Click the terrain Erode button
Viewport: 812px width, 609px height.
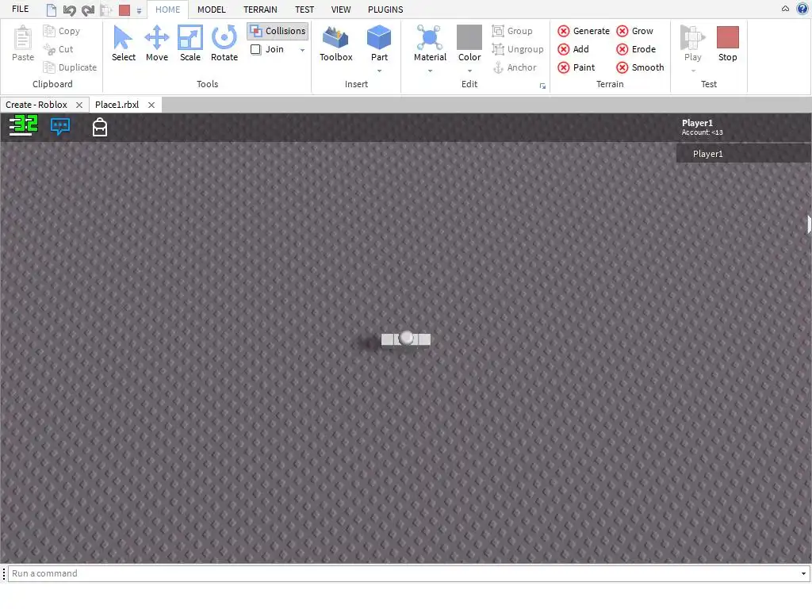coord(637,49)
